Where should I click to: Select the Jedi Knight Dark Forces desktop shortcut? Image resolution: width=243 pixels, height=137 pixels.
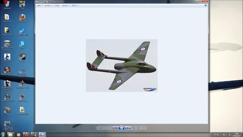pyautogui.click(x=7, y=45)
